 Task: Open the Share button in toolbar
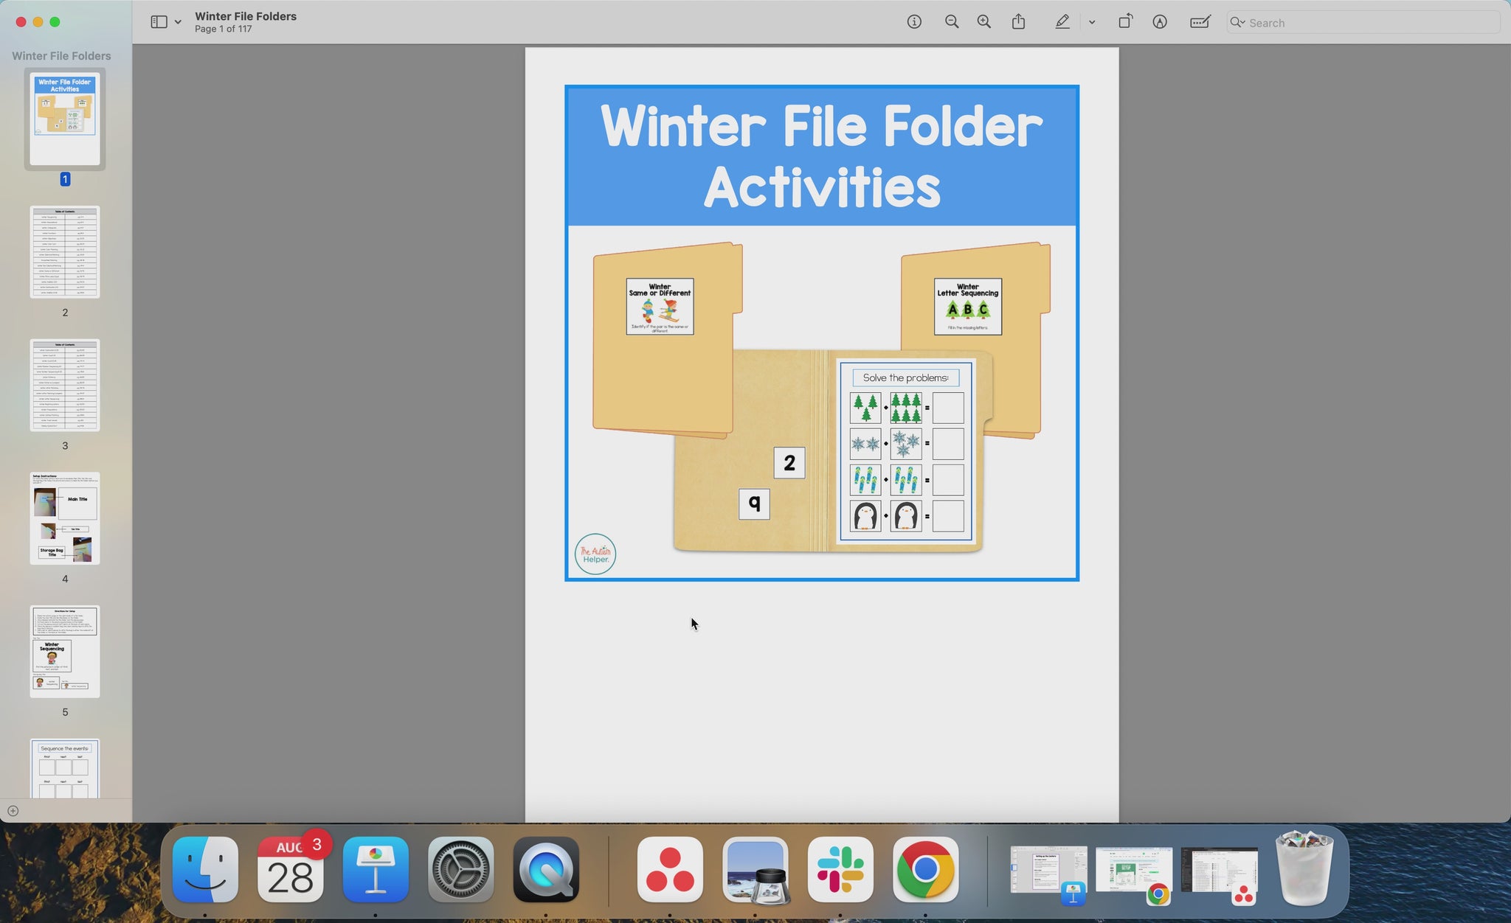(x=1019, y=22)
